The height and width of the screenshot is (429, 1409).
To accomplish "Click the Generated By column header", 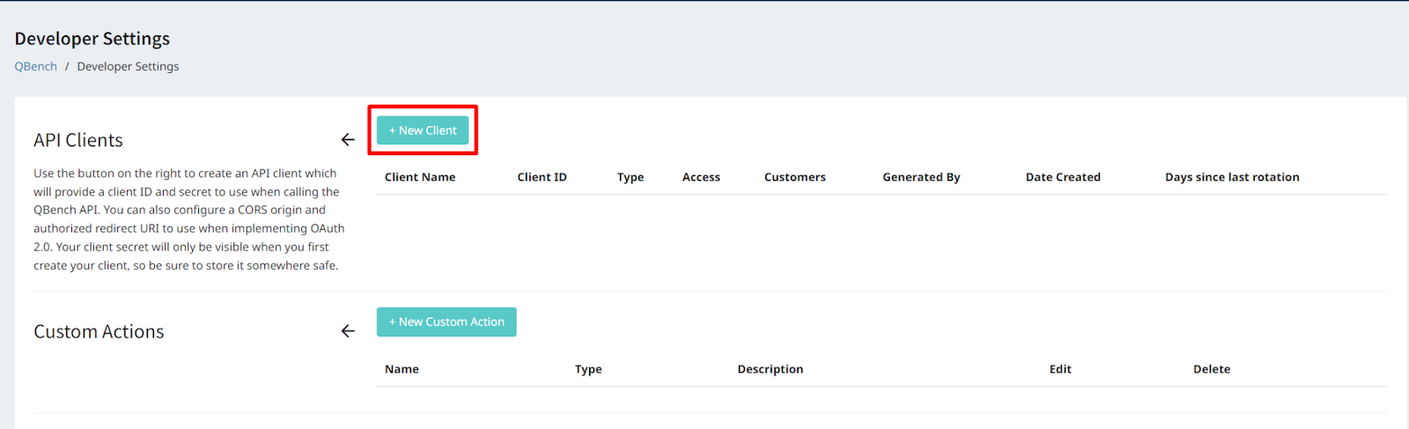I will 921,177.
